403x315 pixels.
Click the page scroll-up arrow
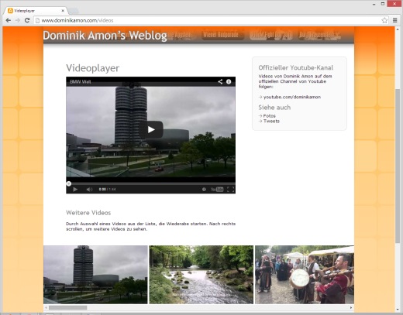[398, 29]
